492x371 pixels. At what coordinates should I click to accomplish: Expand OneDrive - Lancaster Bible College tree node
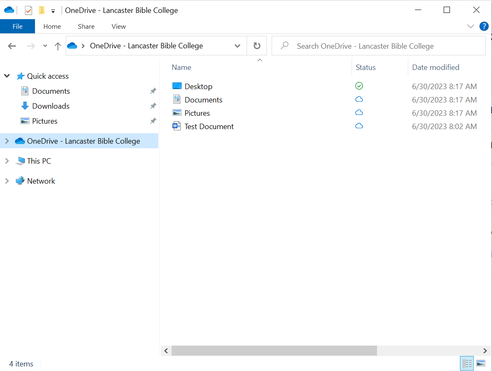click(x=7, y=141)
